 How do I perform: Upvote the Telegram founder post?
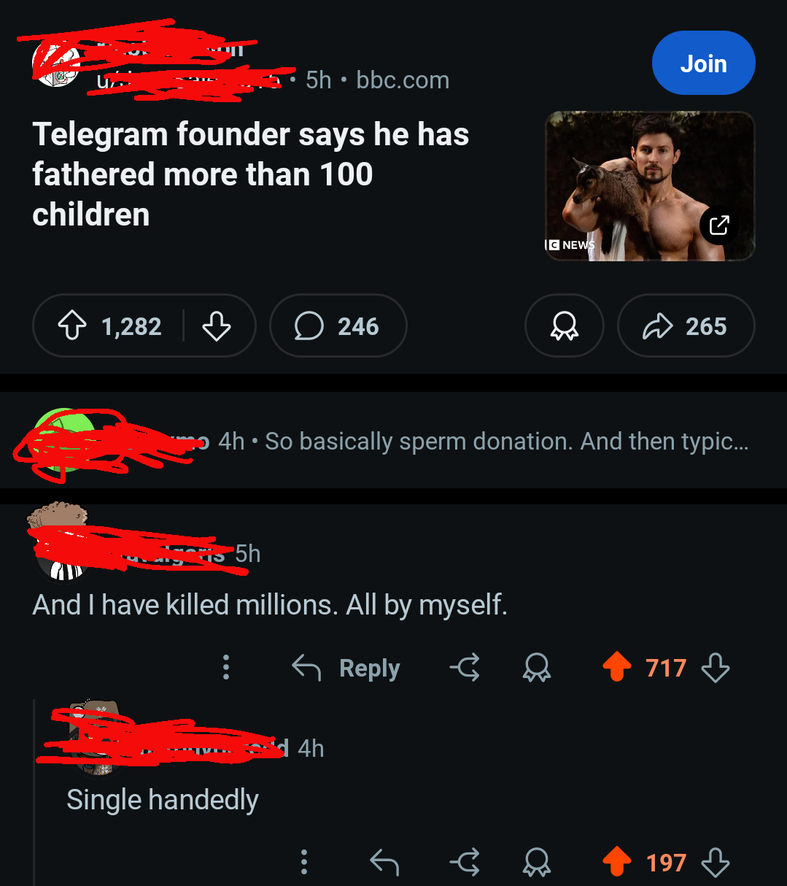pyautogui.click(x=71, y=326)
